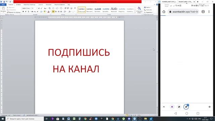Tap the Android home circle button

point(187,113)
